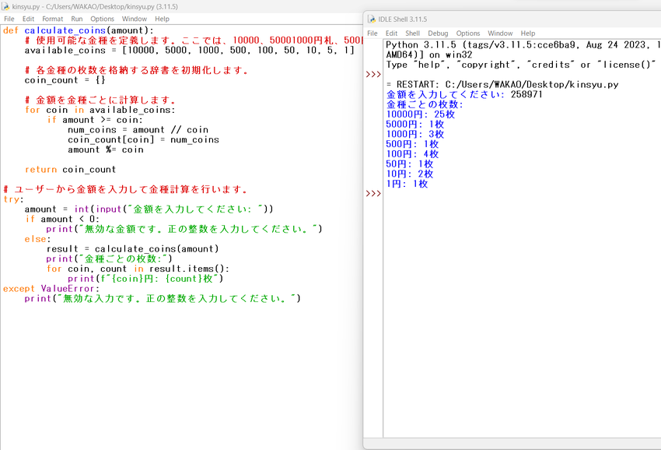661x450 pixels.
Task: Click the '= RESTART:' line in shell
Action: 502,84
